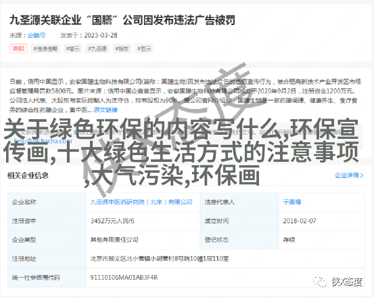The width and height of the screenshot is (374, 298).
Task: Click the 企业类型 label cell
Action: [47, 240]
